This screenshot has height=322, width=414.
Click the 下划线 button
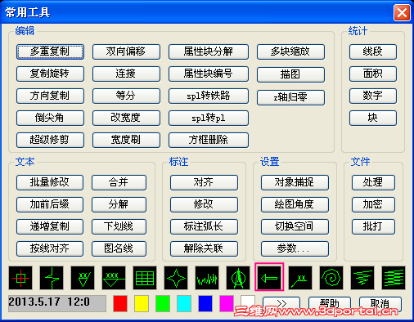click(119, 226)
